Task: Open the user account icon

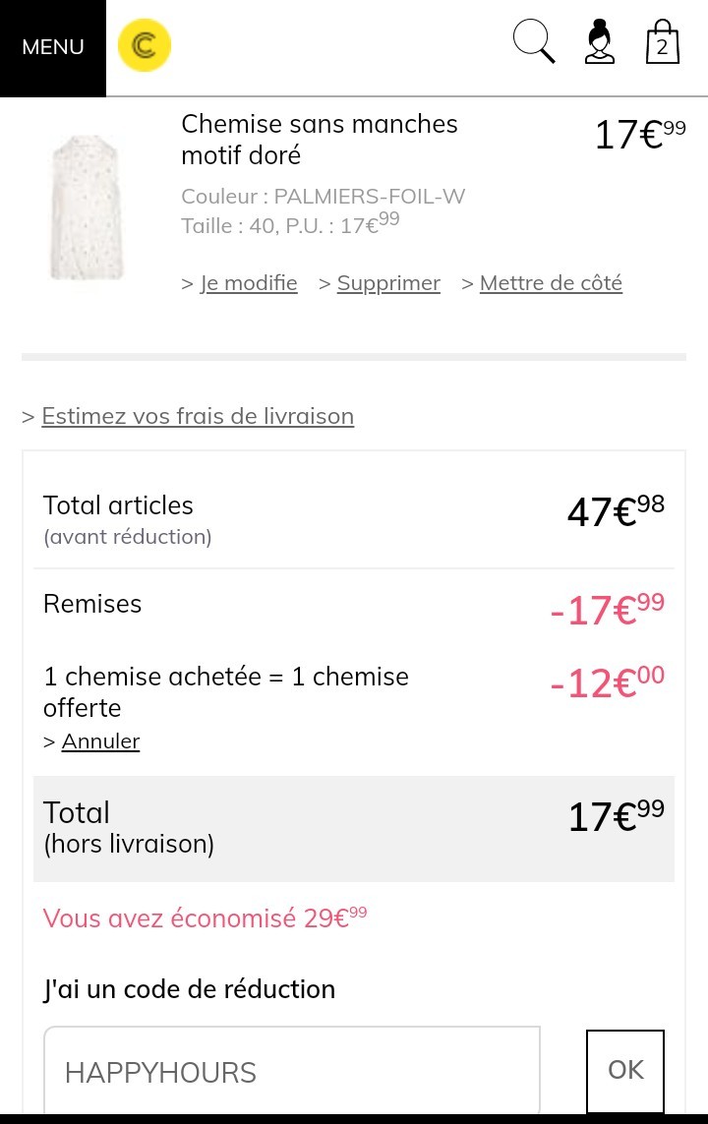Action: tap(599, 44)
